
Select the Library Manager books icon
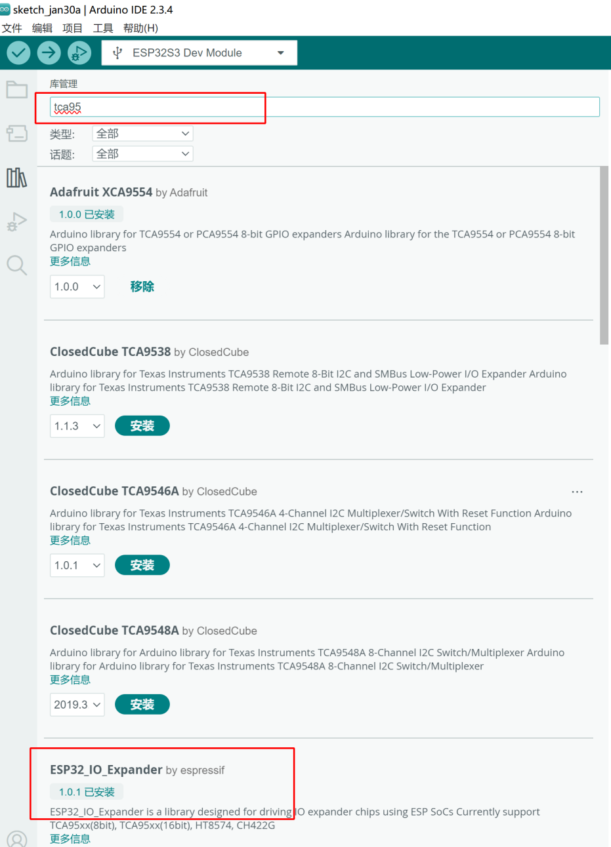click(x=16, y=178)
